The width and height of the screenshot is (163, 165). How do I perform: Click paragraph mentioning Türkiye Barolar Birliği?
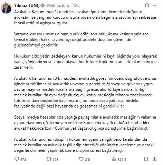click(85, 92)
